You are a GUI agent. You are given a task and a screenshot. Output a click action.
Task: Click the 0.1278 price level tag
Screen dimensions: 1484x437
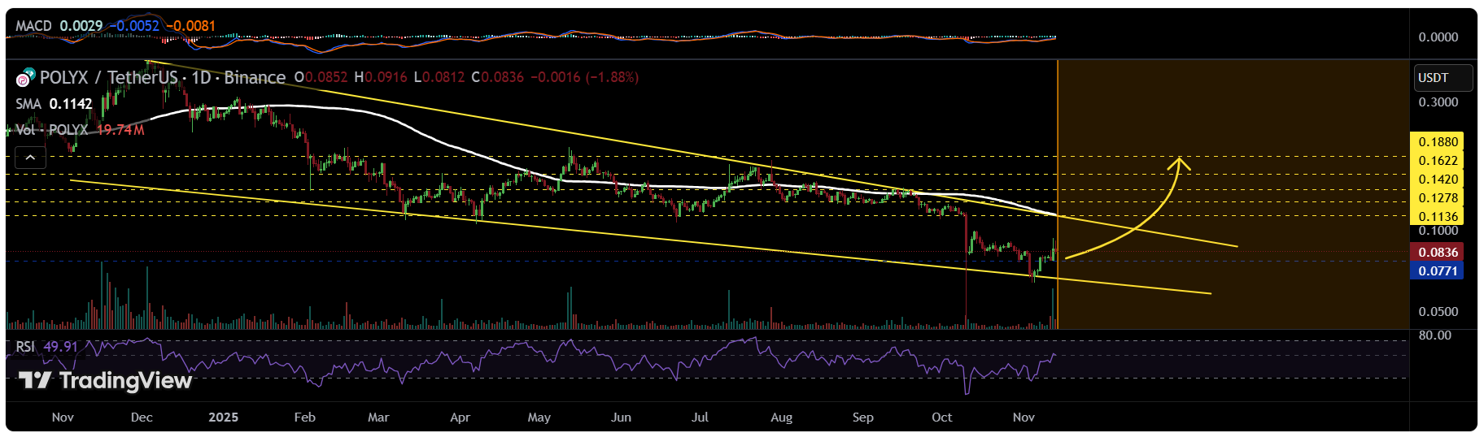pos(1438,198)
